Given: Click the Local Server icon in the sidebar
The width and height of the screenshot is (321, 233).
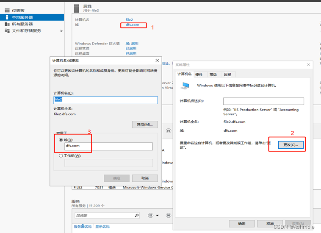Looking at the screenshot, I should (7, 17).
